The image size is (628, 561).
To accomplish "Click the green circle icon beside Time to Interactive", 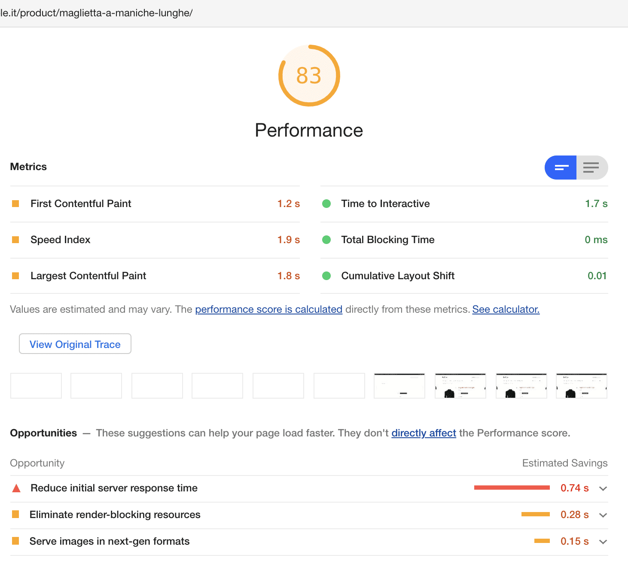I will click(326, 204).
